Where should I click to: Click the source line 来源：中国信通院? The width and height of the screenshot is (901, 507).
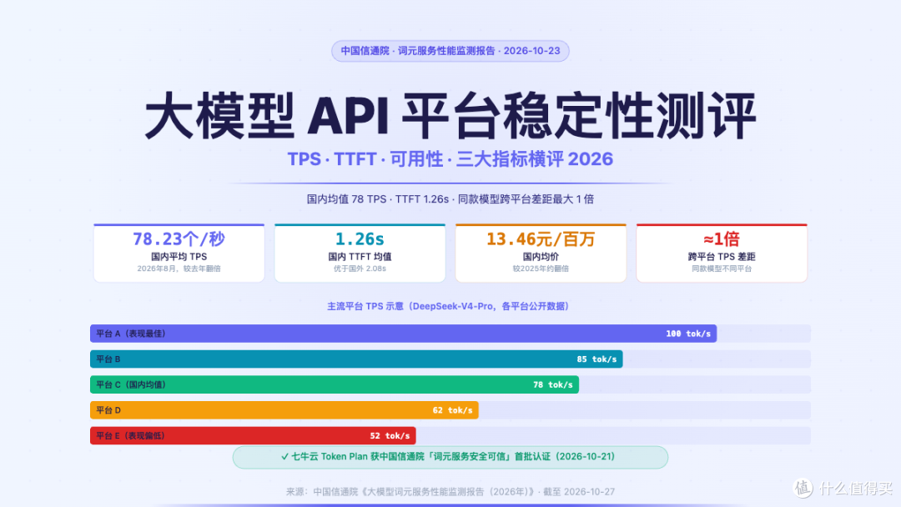[x=450, y=492]
